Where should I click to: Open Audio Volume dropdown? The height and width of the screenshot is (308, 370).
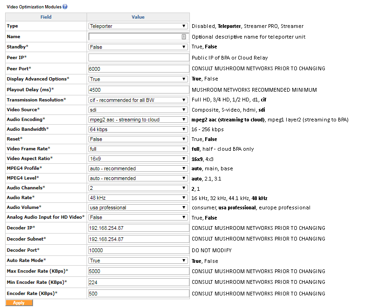pyautogui.click(x=138, y=208)
